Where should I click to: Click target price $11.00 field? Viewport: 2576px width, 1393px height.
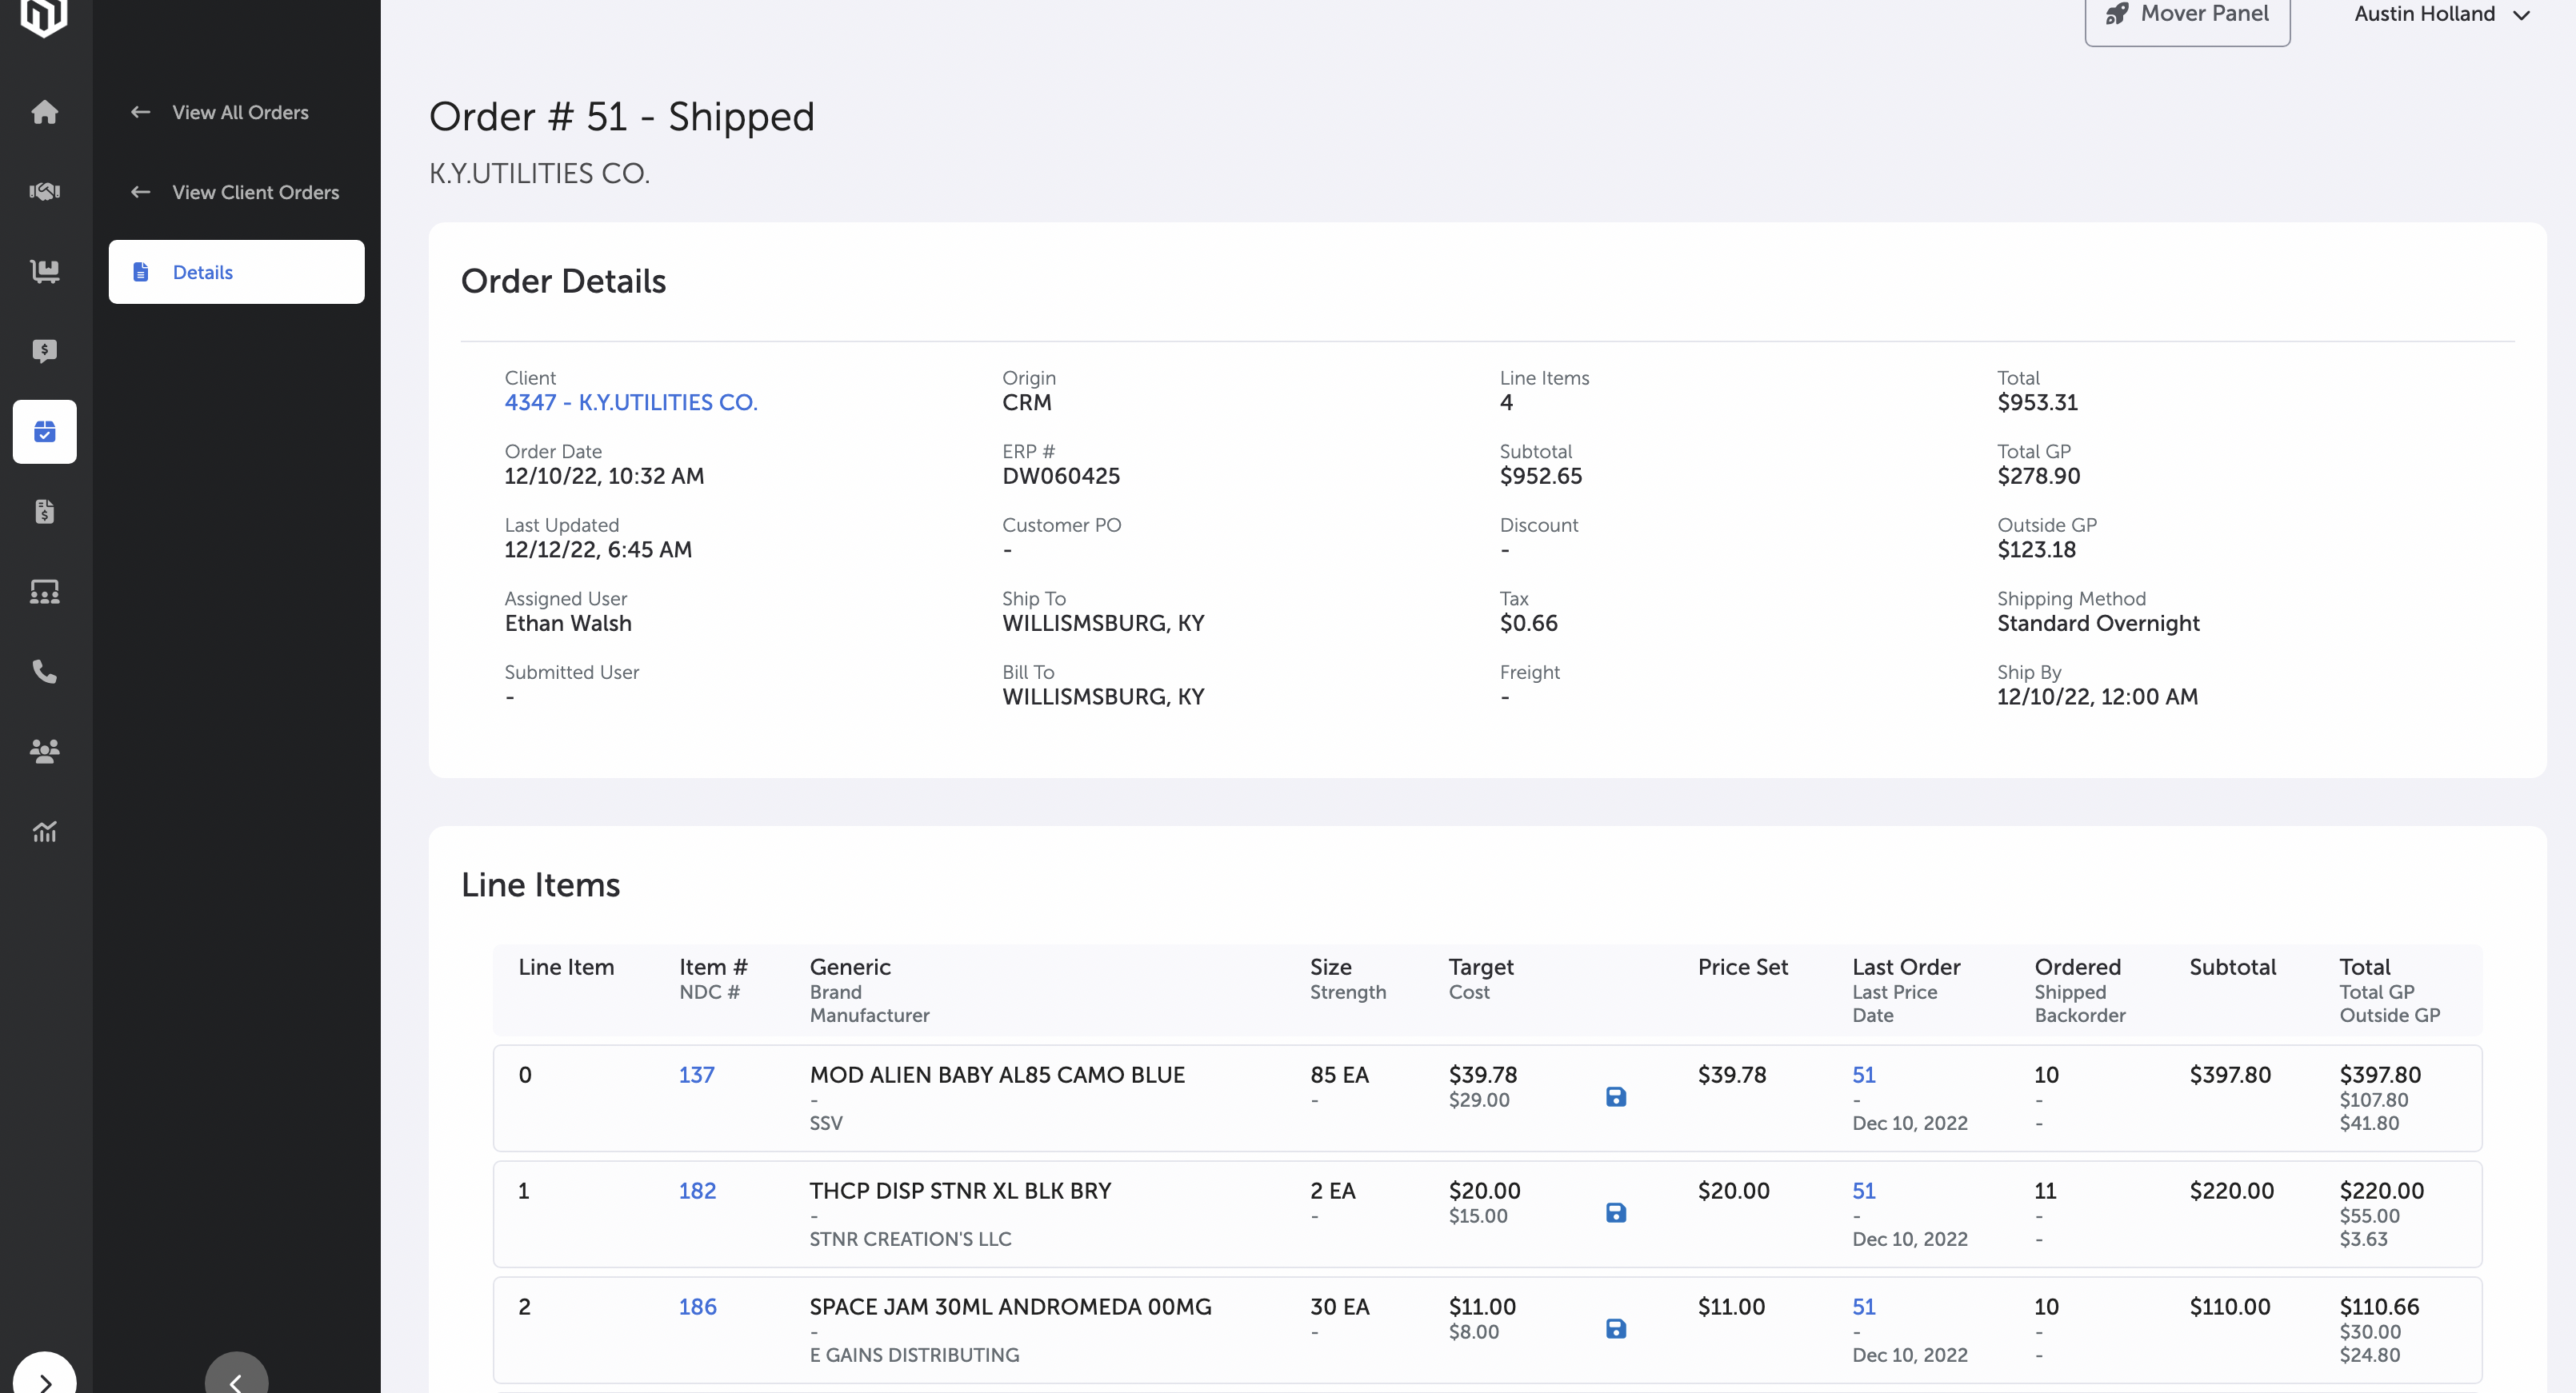(1482, 1307)
